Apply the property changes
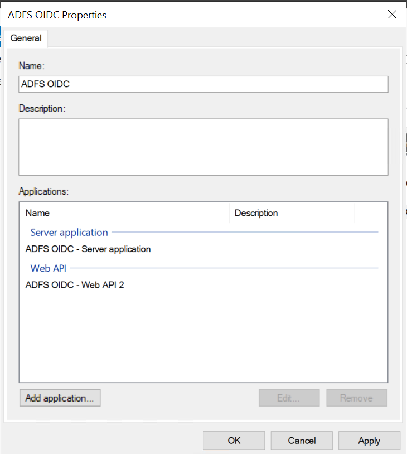The height and width of the screenshot is (454, 407). (x=369, y=441)
